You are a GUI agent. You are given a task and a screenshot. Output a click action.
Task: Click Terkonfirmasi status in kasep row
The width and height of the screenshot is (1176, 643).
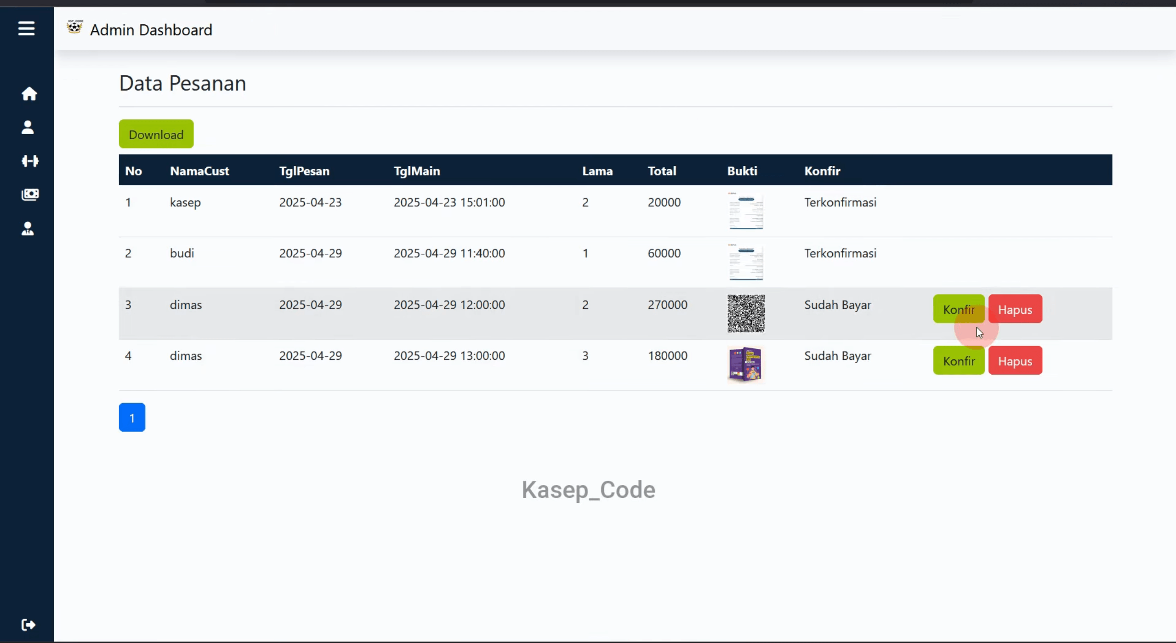[x=840, y=202]
